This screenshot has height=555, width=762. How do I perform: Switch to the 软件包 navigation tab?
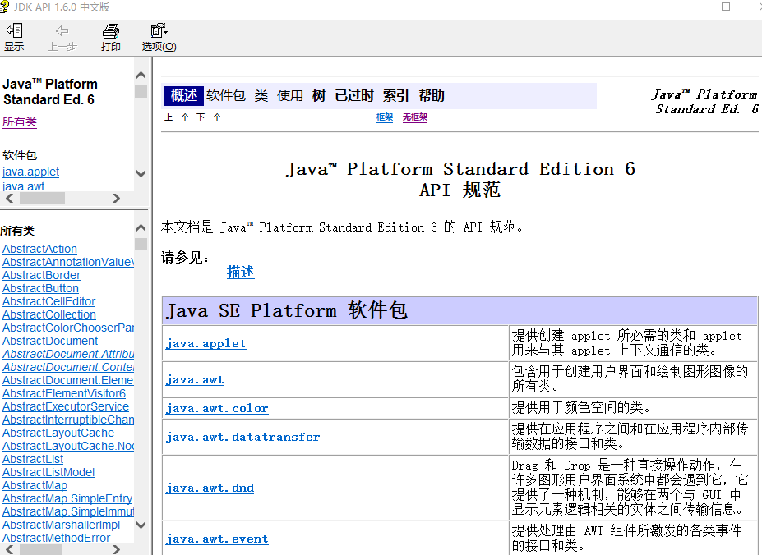(225, 95)
